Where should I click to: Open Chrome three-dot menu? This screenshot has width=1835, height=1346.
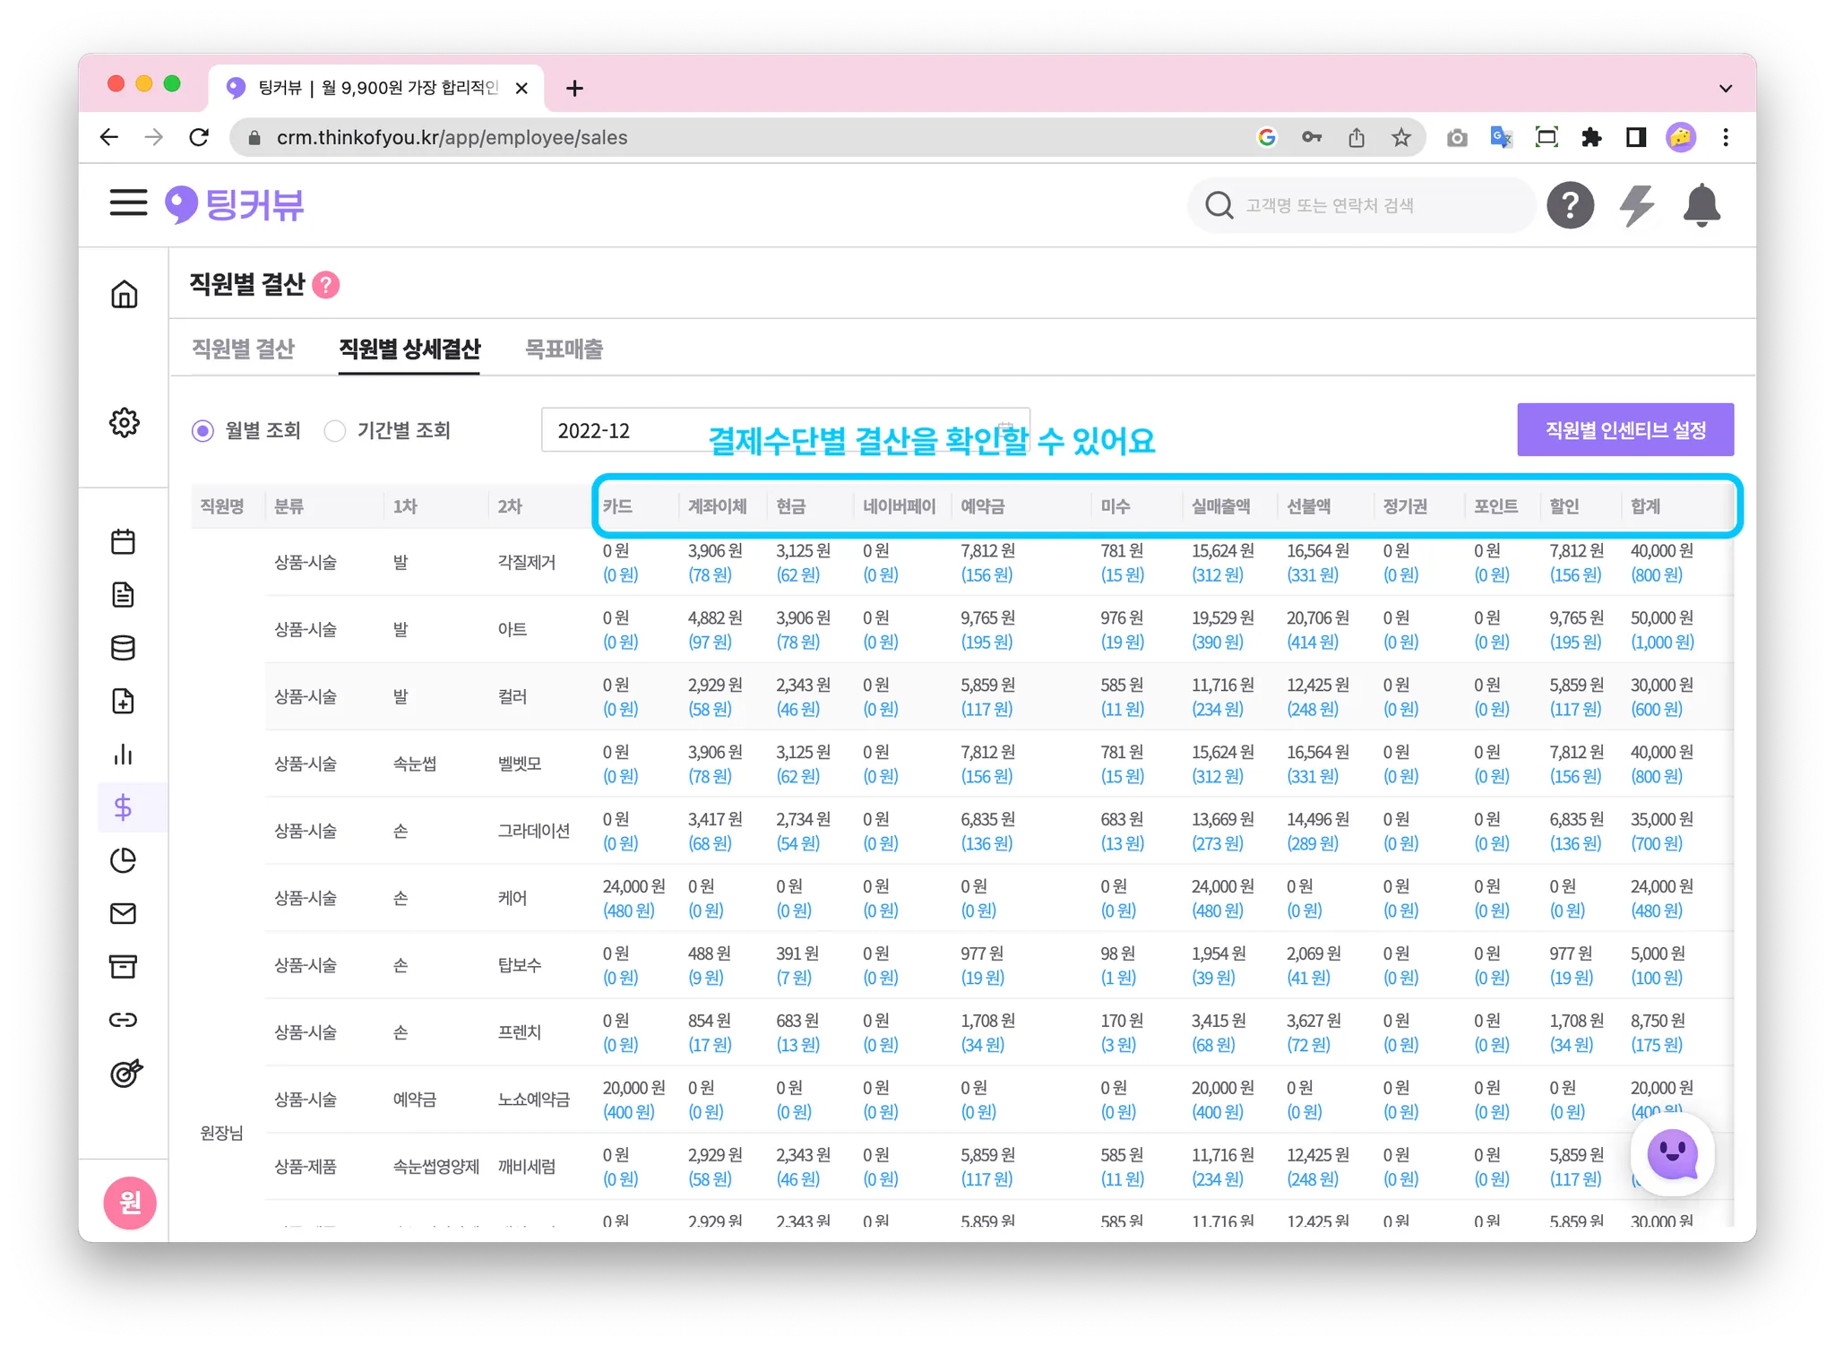[x=1725, y=137]
